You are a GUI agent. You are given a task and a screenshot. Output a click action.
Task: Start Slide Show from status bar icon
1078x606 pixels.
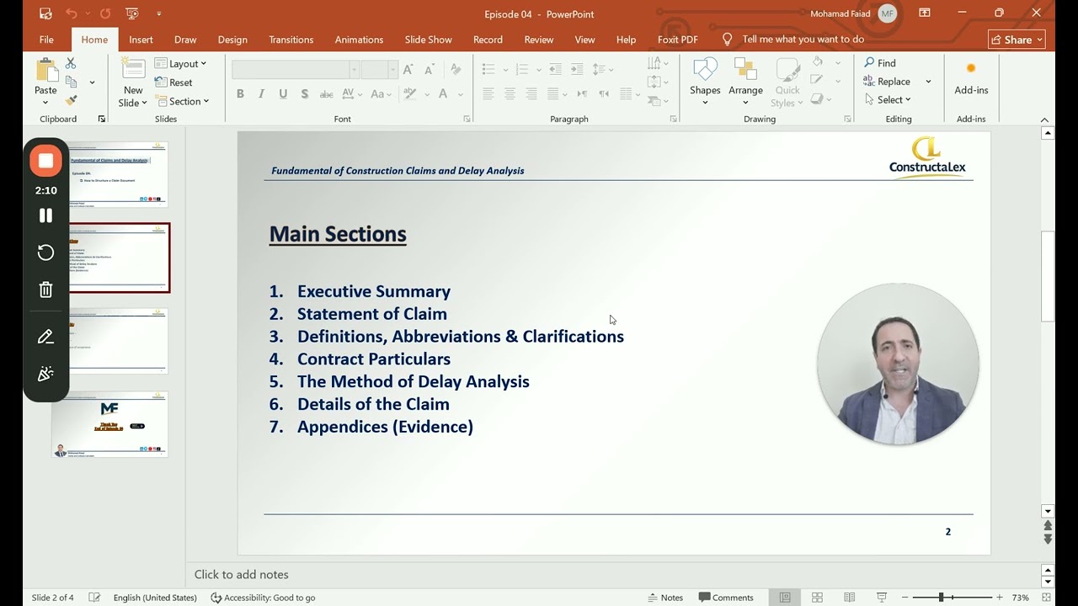click(x=882, y=598)
